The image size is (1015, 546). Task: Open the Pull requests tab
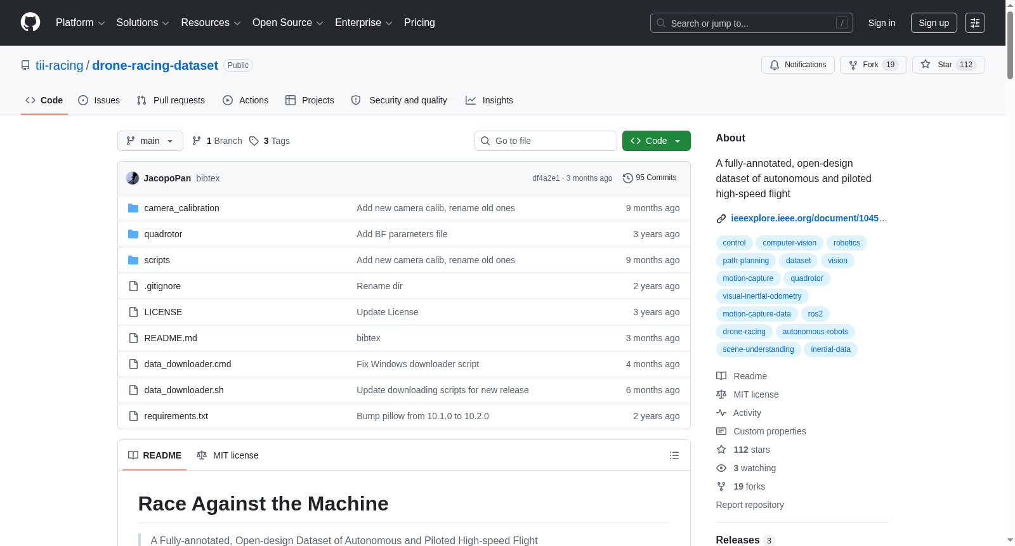tap(171, 100)
